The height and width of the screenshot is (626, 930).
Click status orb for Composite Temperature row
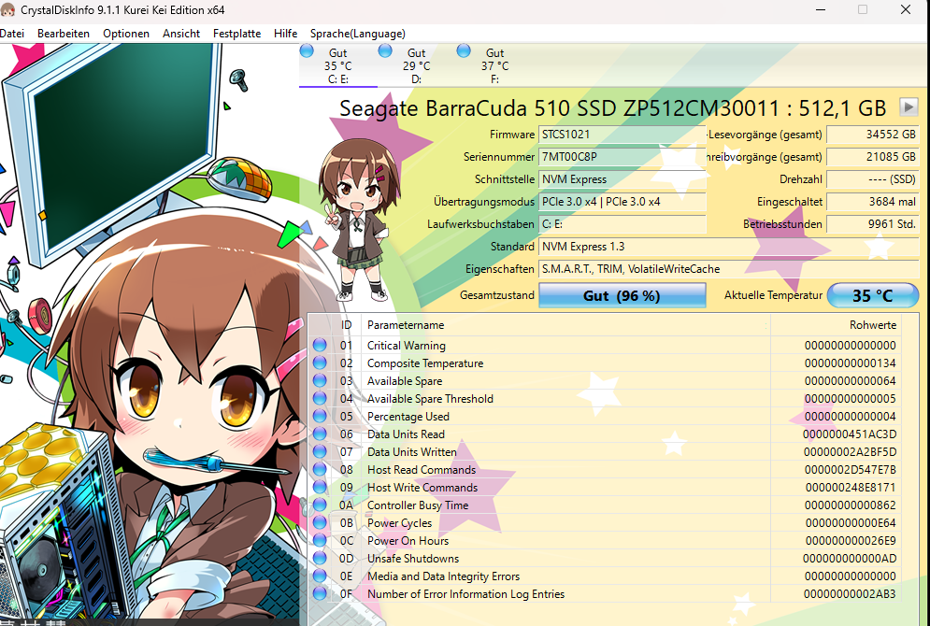click(320, 363)
